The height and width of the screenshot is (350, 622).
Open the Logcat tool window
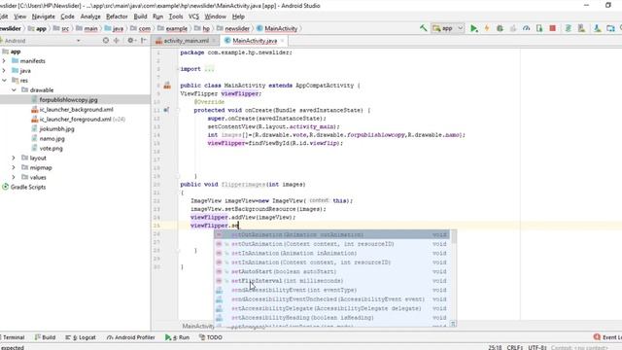click(x=81, y=337)
